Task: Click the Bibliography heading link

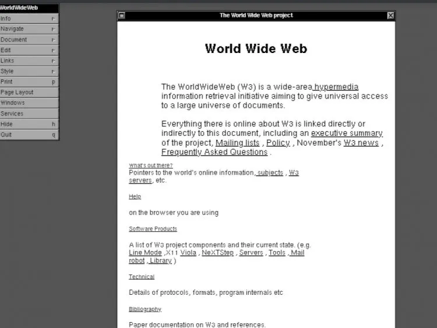Action: (x=145, y=309)
